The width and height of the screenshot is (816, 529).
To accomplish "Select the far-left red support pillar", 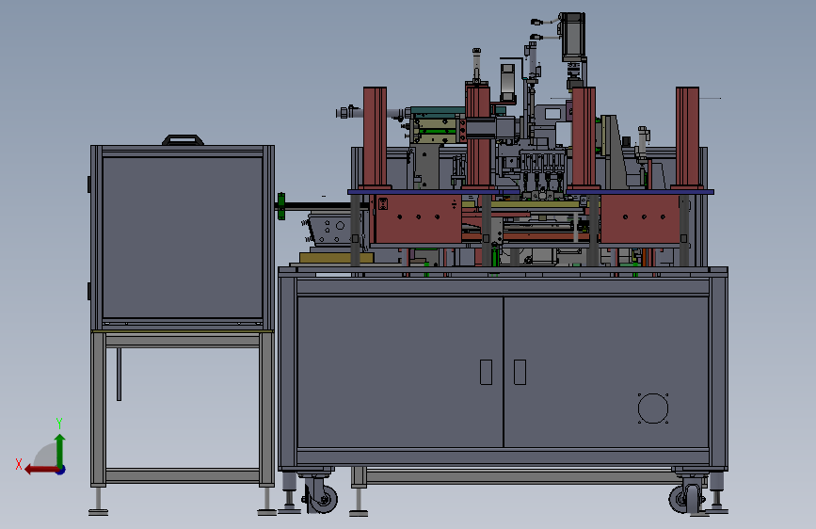I will coord(375,137).
